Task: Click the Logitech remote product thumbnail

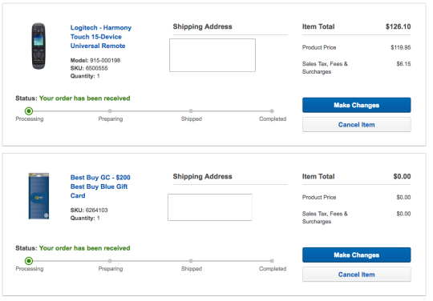Action: (38, 46)
